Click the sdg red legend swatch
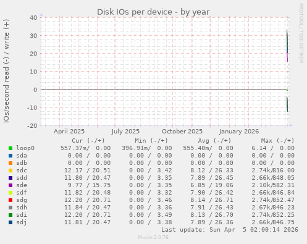The image size is (307, 244). click(x=11, y=200)
